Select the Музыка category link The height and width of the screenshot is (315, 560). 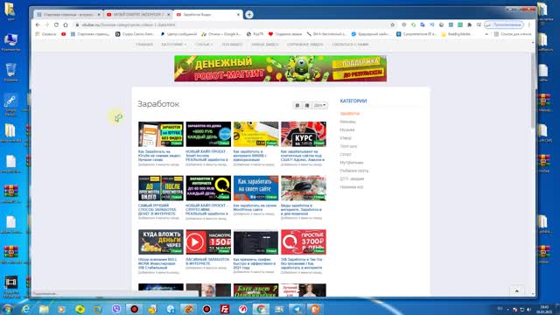[x=347, y=130]
